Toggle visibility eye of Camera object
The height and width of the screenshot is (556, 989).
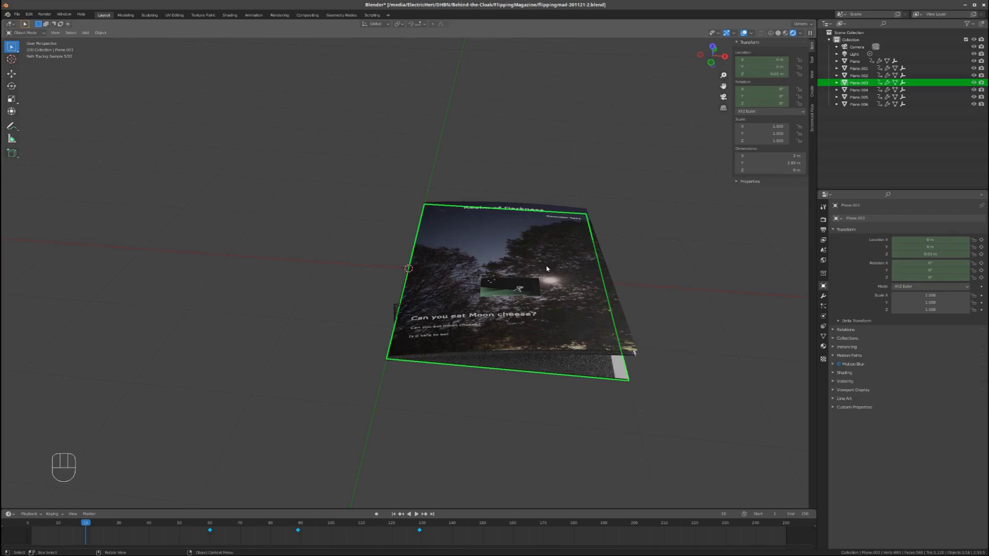(x=974, y=47)
